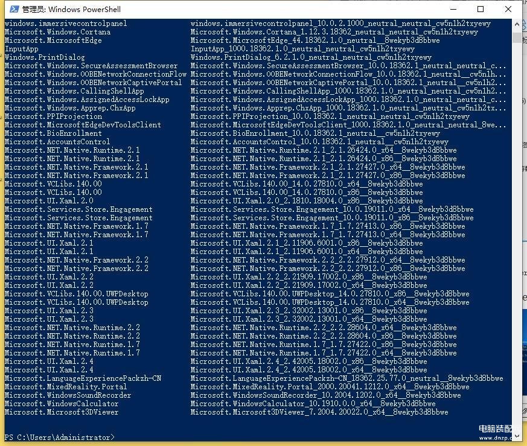Click the scrollbar down arrow

tap(517, 436)
